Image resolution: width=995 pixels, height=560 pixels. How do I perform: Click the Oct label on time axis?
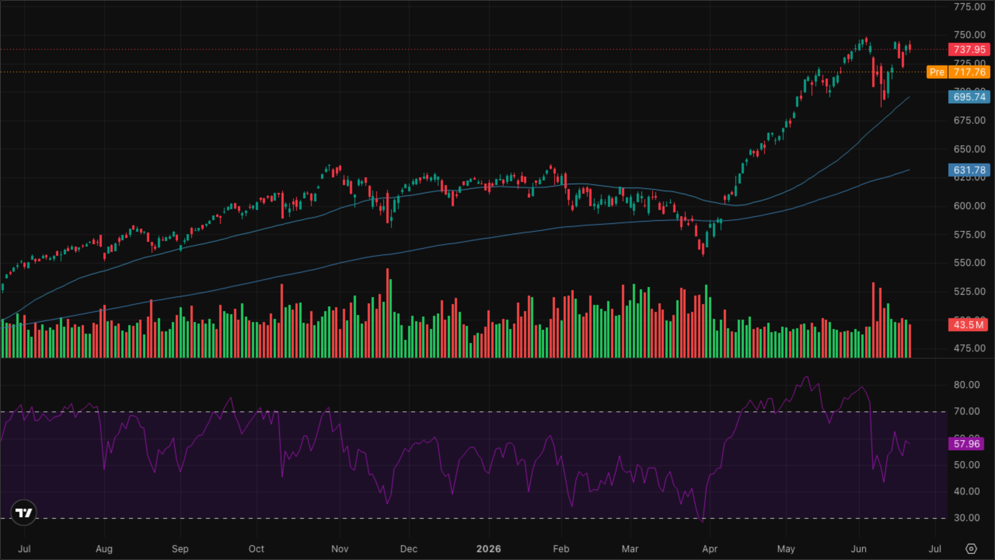tap(256, 549)
